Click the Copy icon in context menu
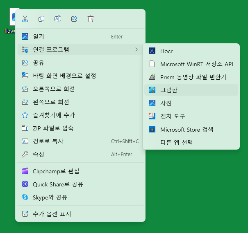 pyautogui.click(x=41, y=19)
